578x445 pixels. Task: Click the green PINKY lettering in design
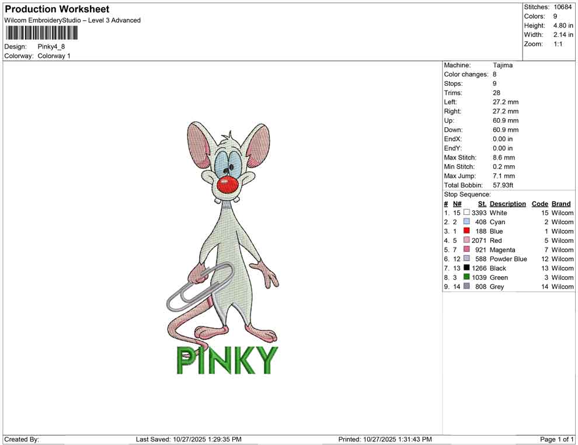point(227,360)
